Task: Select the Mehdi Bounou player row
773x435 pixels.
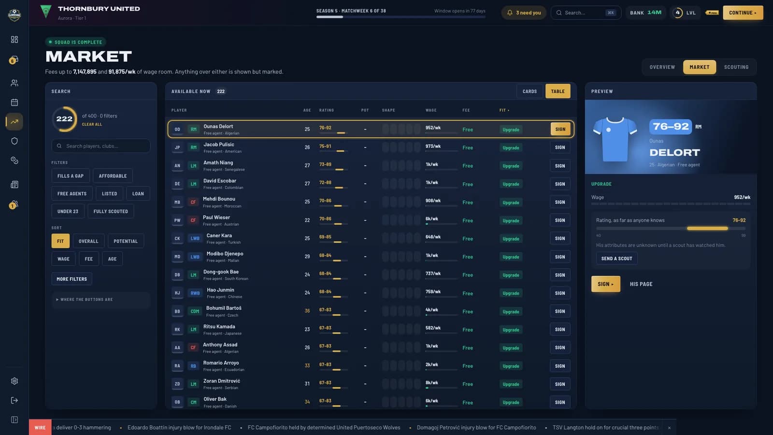Action: click(371, 202)
